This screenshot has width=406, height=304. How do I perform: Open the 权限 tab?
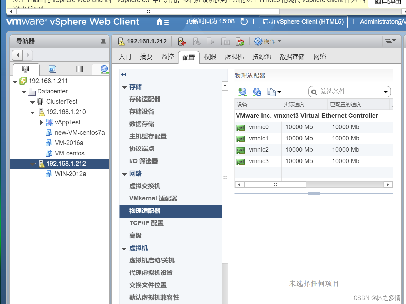210,57
